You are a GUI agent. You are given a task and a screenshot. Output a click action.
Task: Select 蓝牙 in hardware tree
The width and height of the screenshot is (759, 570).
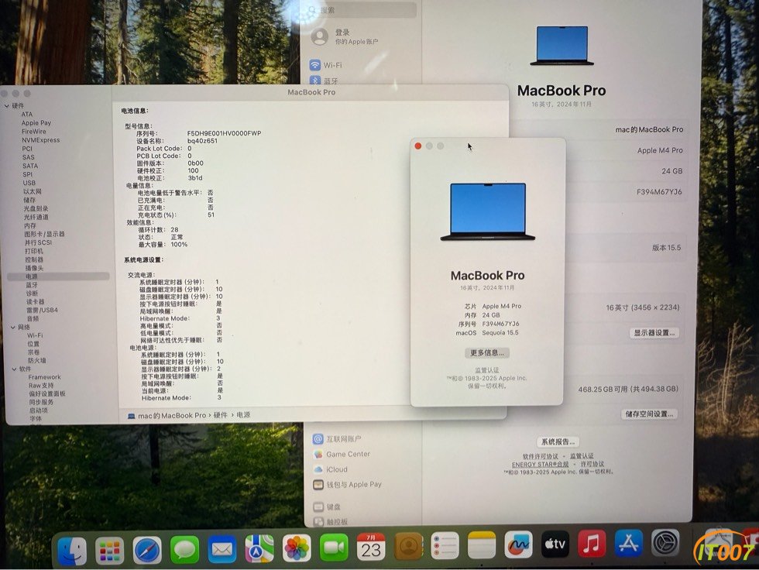point(32,285)
